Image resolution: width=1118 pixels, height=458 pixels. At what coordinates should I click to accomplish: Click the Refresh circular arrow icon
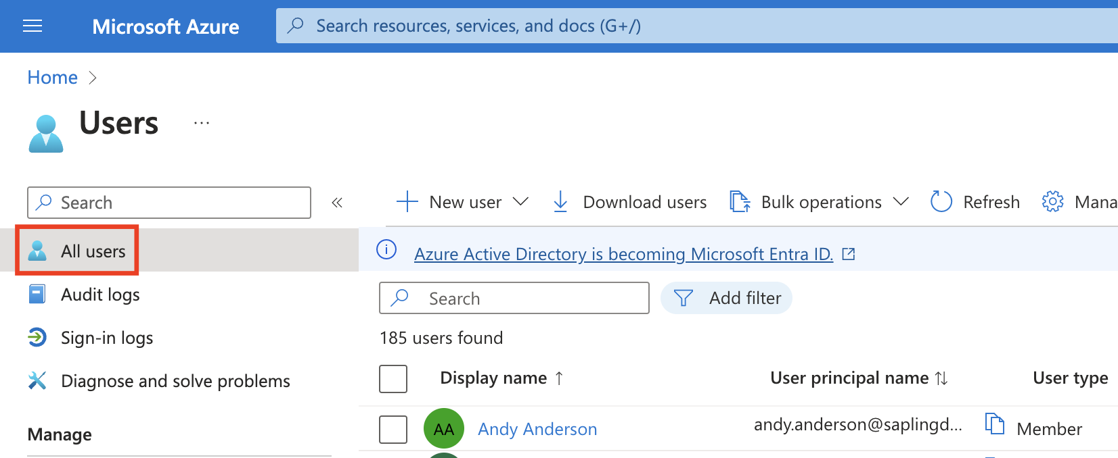click(941, 202)
